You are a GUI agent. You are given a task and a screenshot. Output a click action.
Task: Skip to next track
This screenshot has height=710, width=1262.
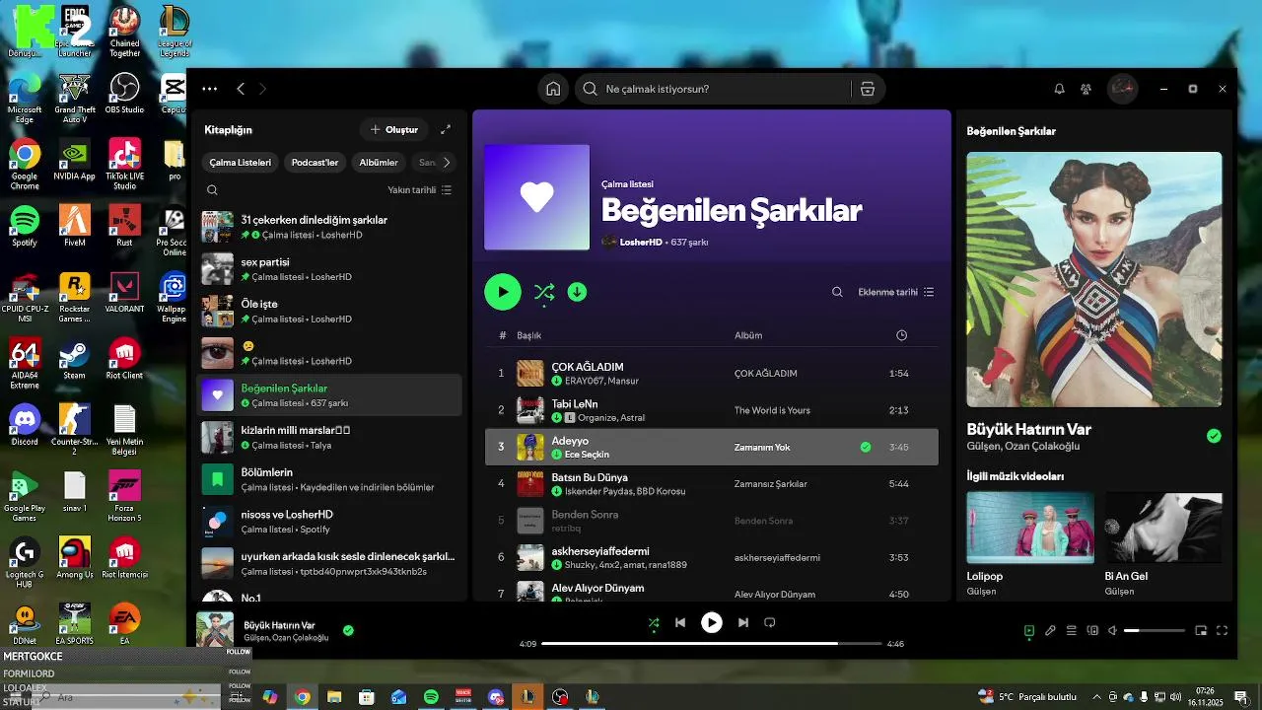point(743,623)
